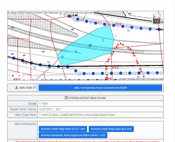Select Kısmen Pasif Yeşil Alan (6,0 m²)
The height and width of the screenshot is (142, 175).
111,129
